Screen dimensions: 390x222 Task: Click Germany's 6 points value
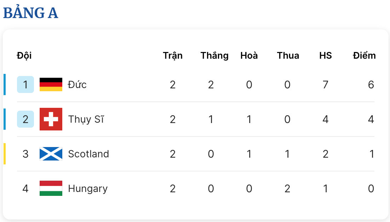371,85
